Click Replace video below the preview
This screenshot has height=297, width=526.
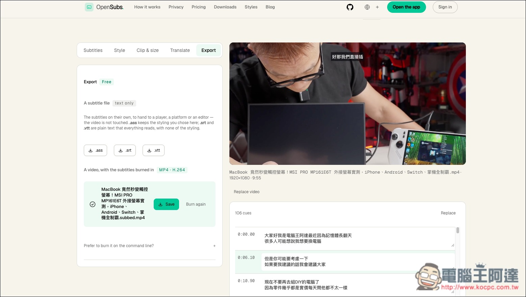tap(247, 192)
